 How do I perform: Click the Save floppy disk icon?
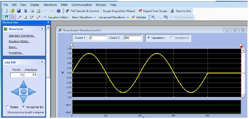click(x=18, y=11)
